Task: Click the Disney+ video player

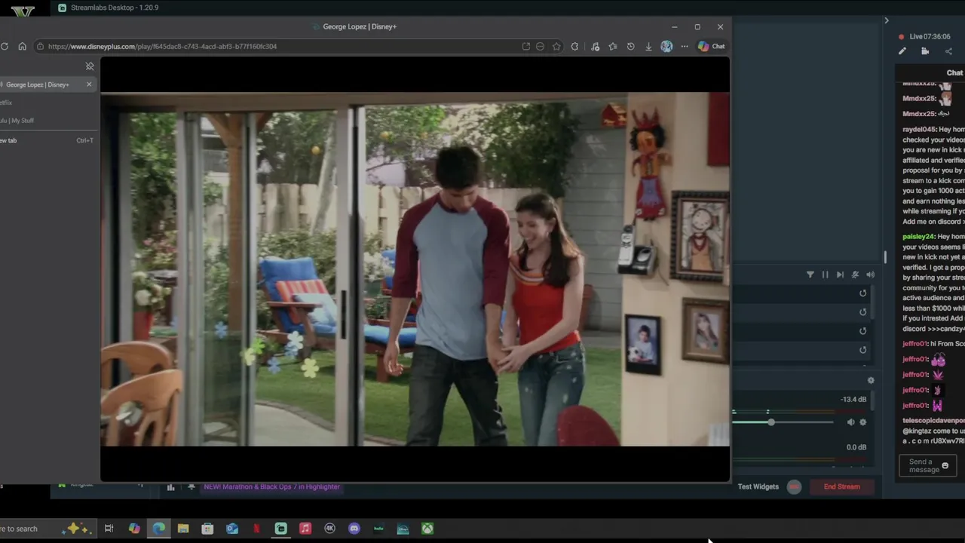Action: [415, 269]
